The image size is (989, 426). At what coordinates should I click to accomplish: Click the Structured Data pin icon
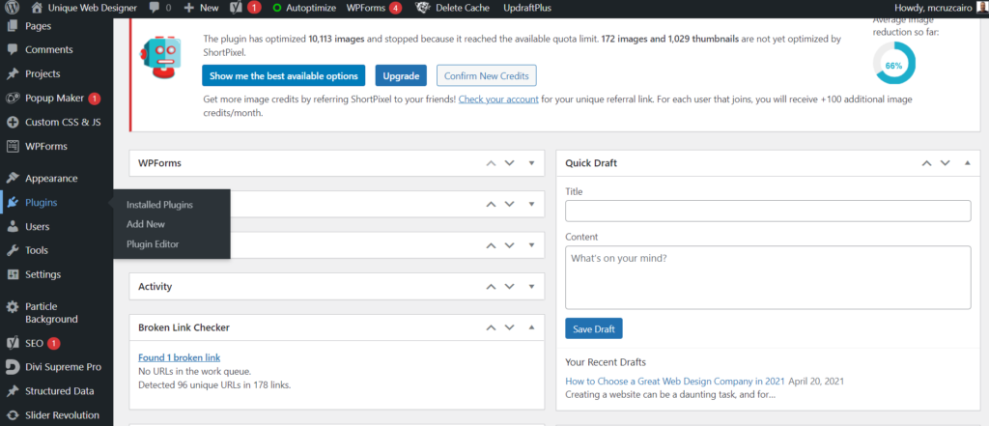pos(12,391)
